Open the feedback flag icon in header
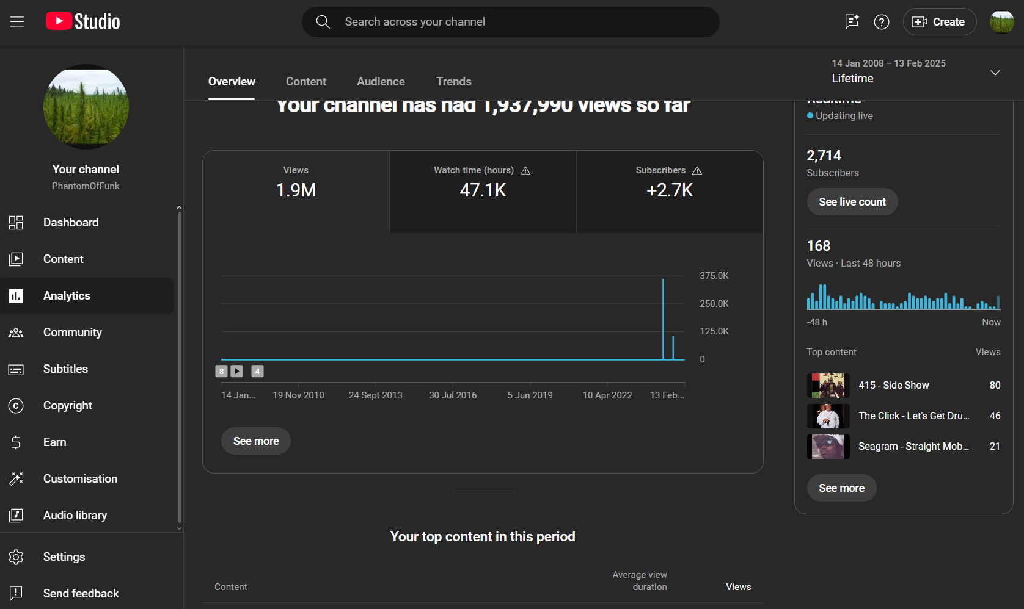The height and width of the screenshot is (609, 1024). (x=852, y=22)
